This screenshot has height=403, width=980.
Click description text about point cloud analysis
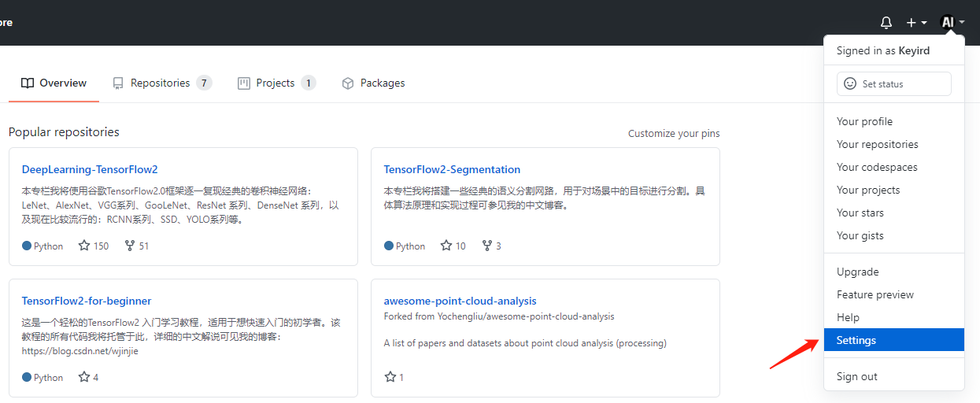[x=525, y=342]
